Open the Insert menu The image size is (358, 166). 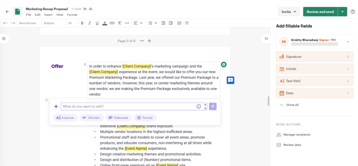pos(48,15)
